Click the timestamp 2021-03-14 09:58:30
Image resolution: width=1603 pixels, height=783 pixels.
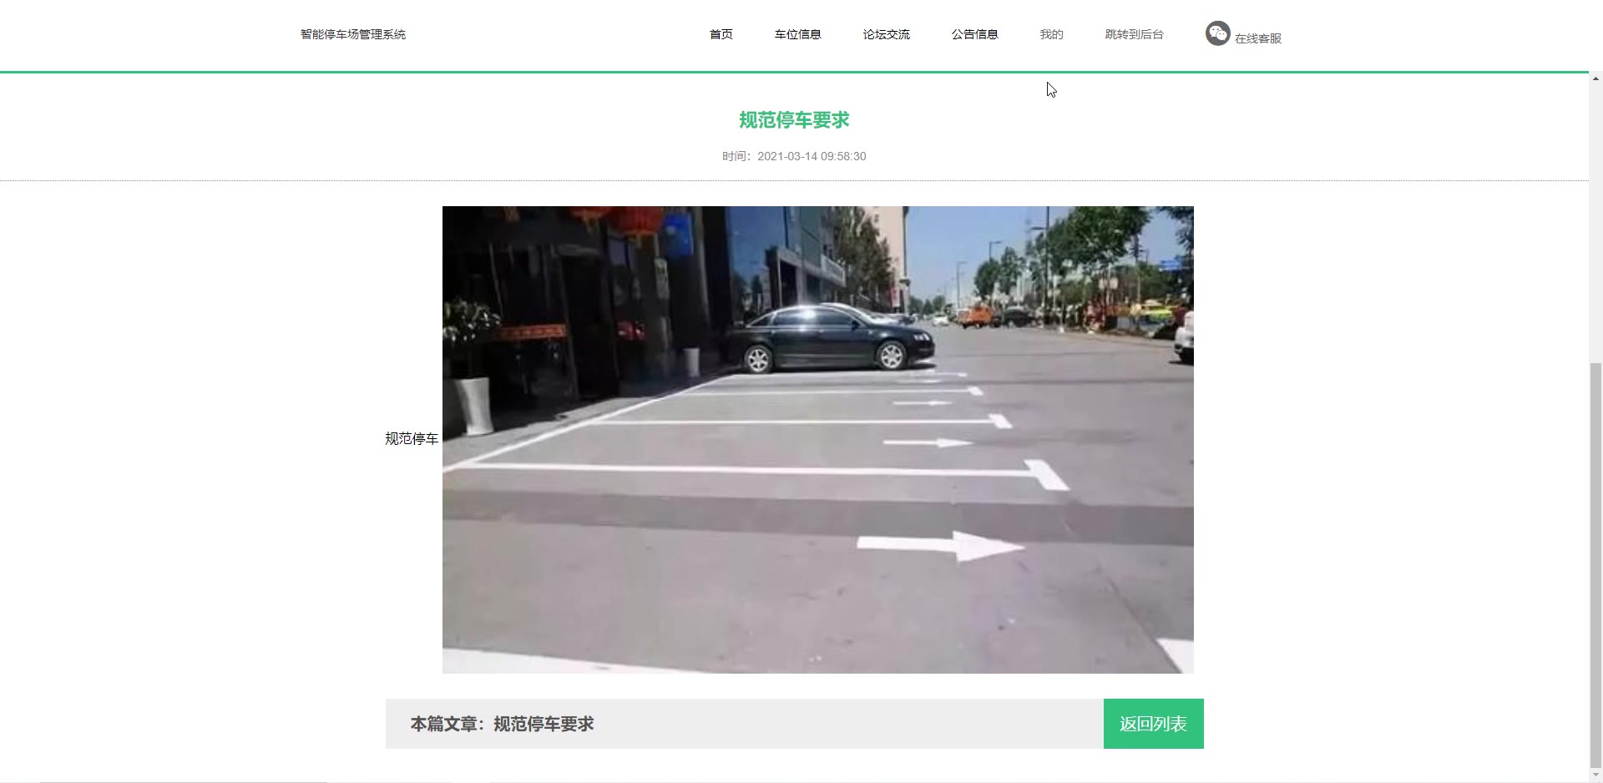[812, 156]
